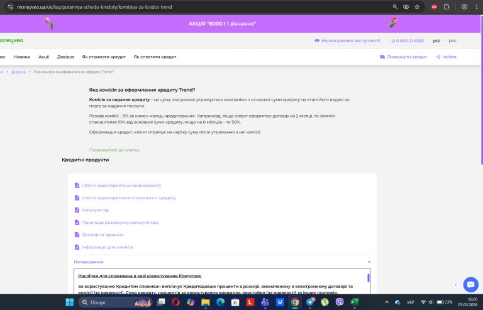The image size is (483, 310).
Task: Click the Moneyveo logo
Action: [11, 40]
